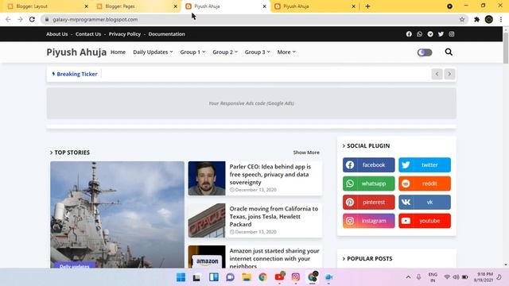This screenshot has height=286, width=509.
Task: Switch to the last Piyush Ahuja tab
Action: coord(314,6)
